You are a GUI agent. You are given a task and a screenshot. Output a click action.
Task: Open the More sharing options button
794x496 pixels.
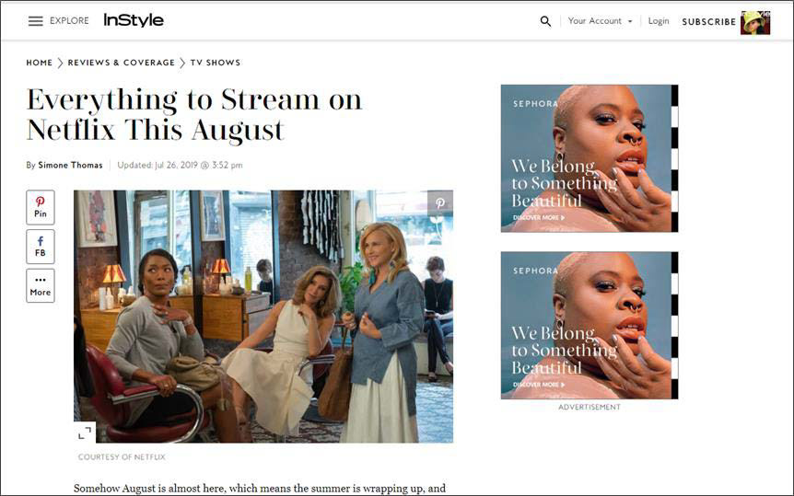41,285
